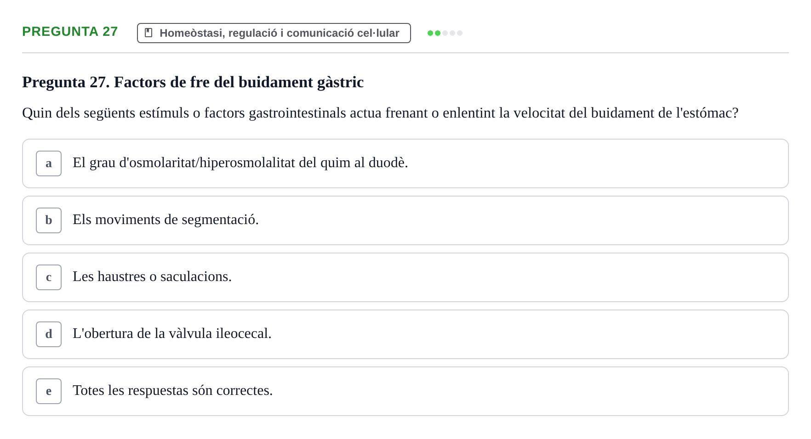Click the question text about buidament de l'estómac
Screen dimensions: 811x439
pyautogui.click(x=380, y=113)
